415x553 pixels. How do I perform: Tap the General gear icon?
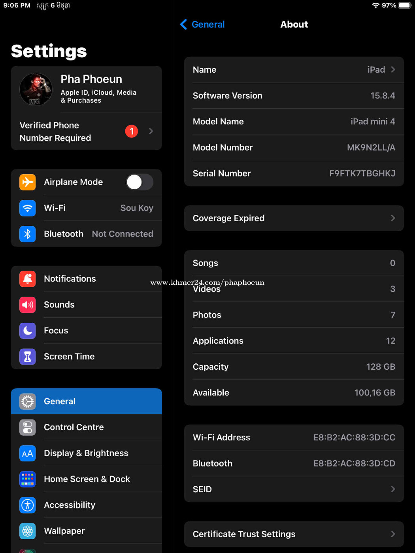click(28, 401)
